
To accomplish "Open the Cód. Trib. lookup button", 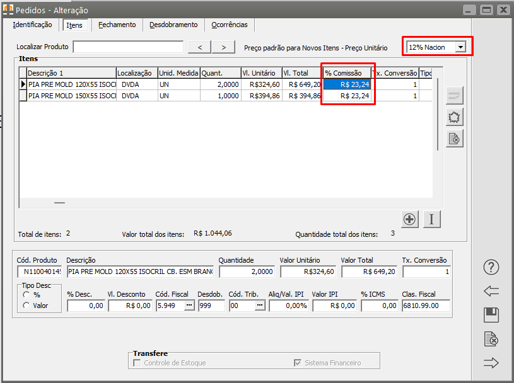I will coord(259,306).
